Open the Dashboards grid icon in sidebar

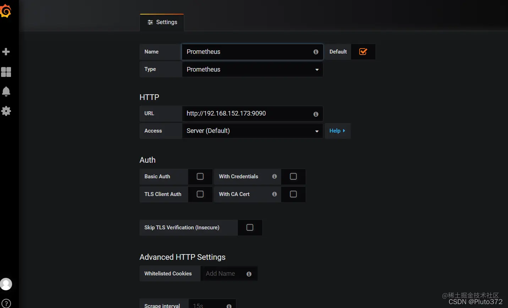(6, 72)
